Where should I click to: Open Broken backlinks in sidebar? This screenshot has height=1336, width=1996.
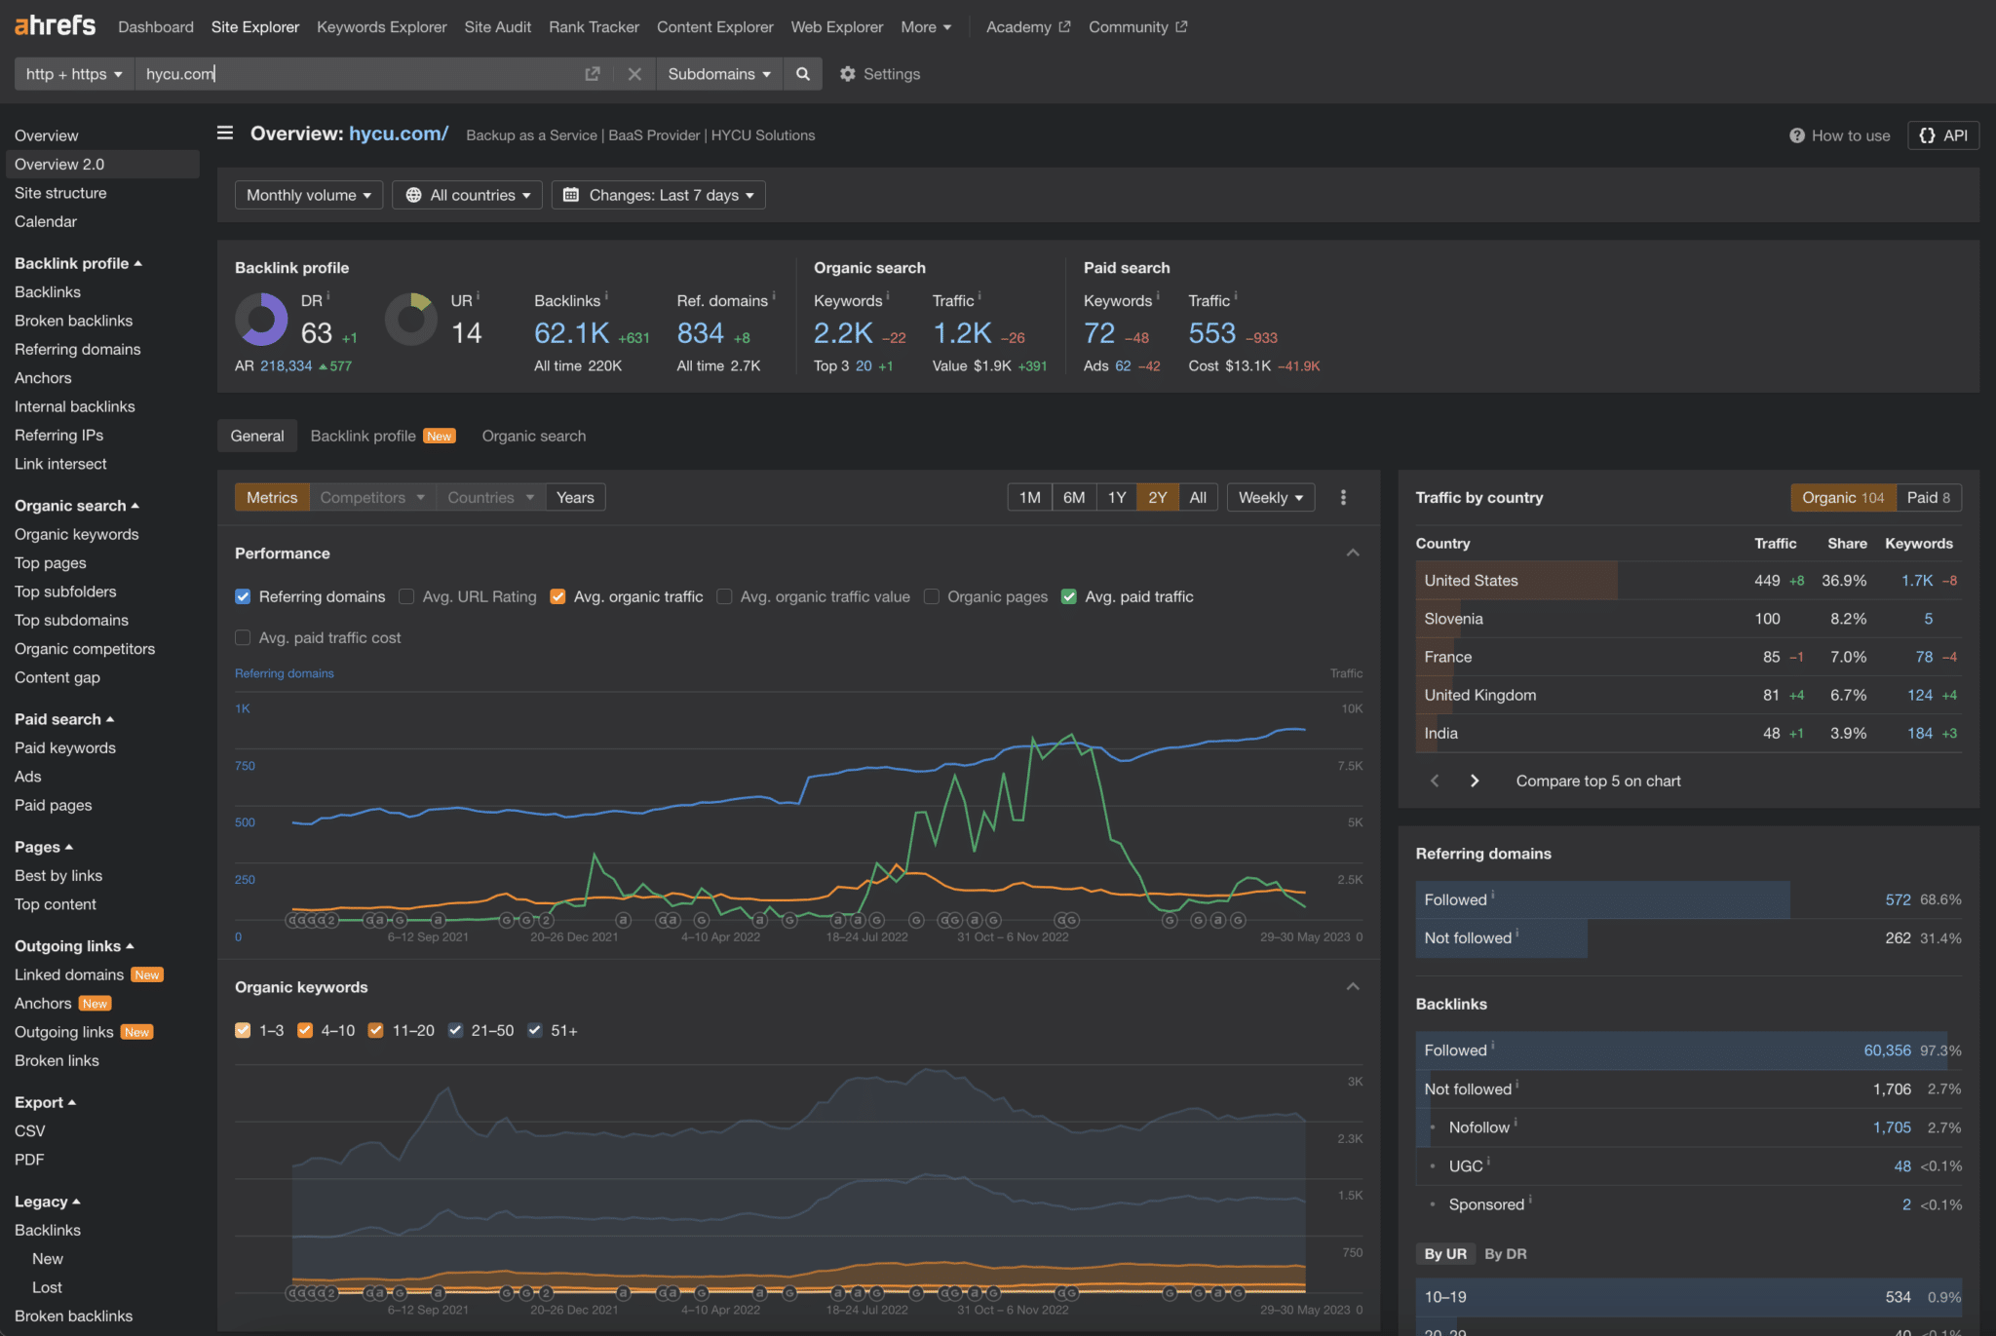click(x=73, y=321)
